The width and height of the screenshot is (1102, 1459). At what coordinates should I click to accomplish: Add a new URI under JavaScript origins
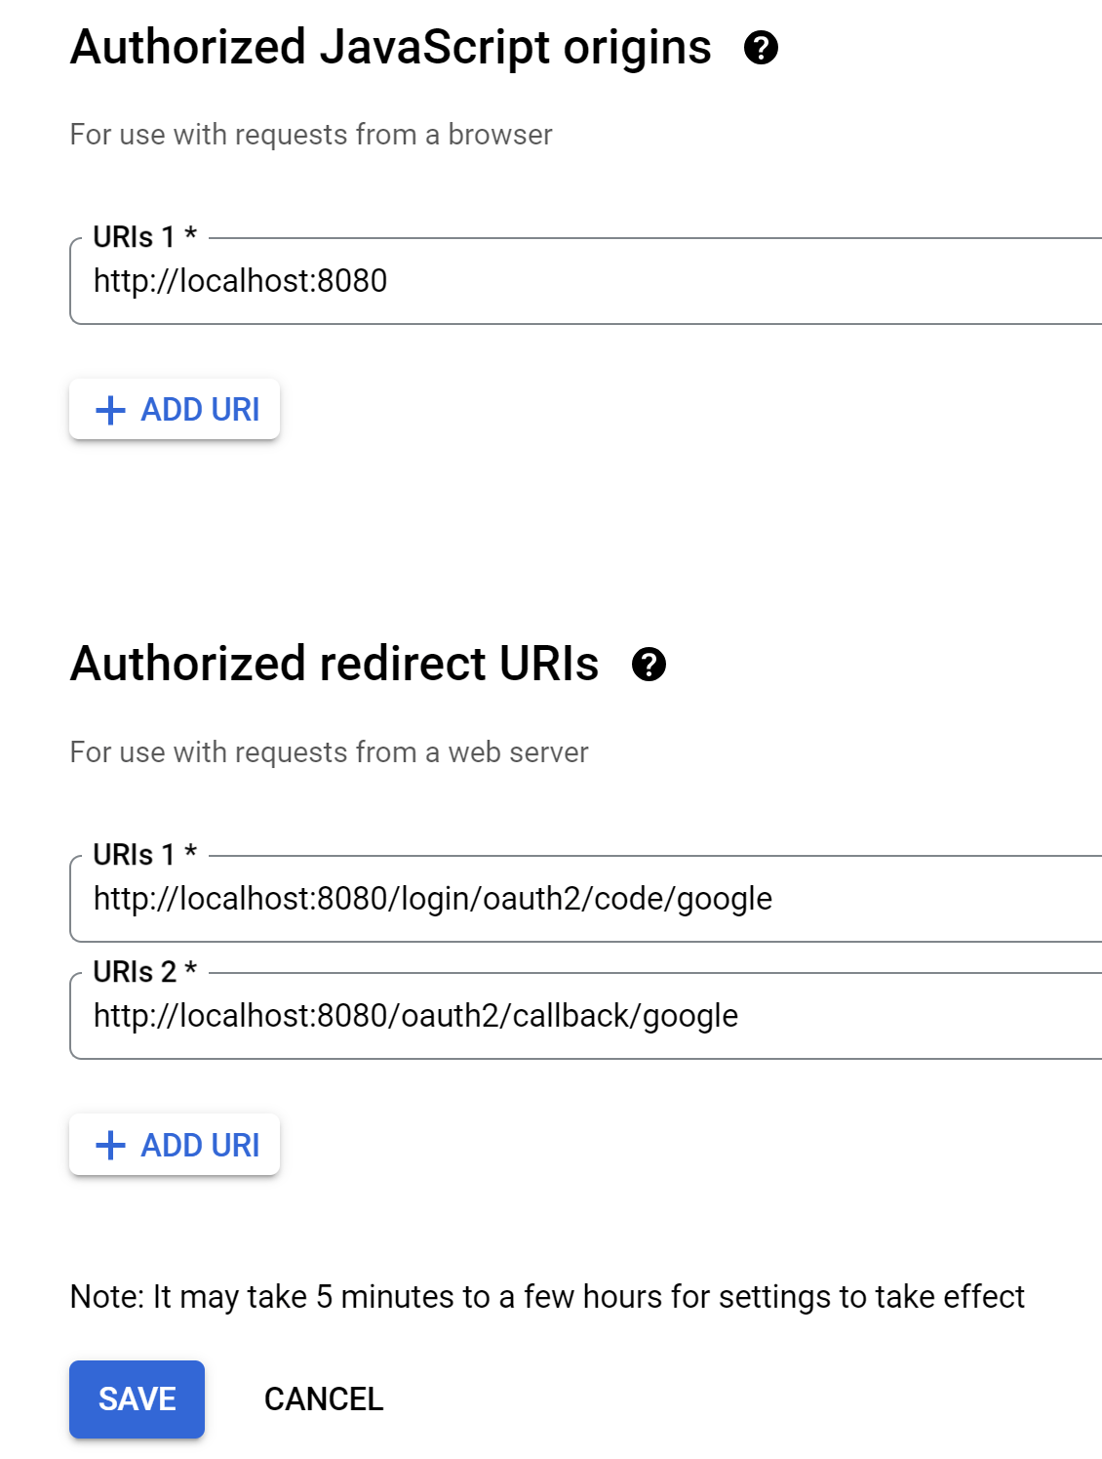click(x=174, y=409)
